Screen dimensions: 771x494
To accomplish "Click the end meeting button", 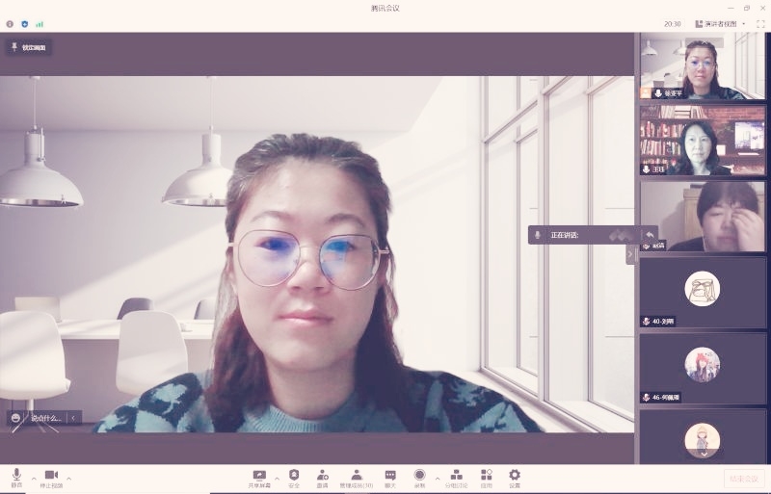I will click(744, 478).
